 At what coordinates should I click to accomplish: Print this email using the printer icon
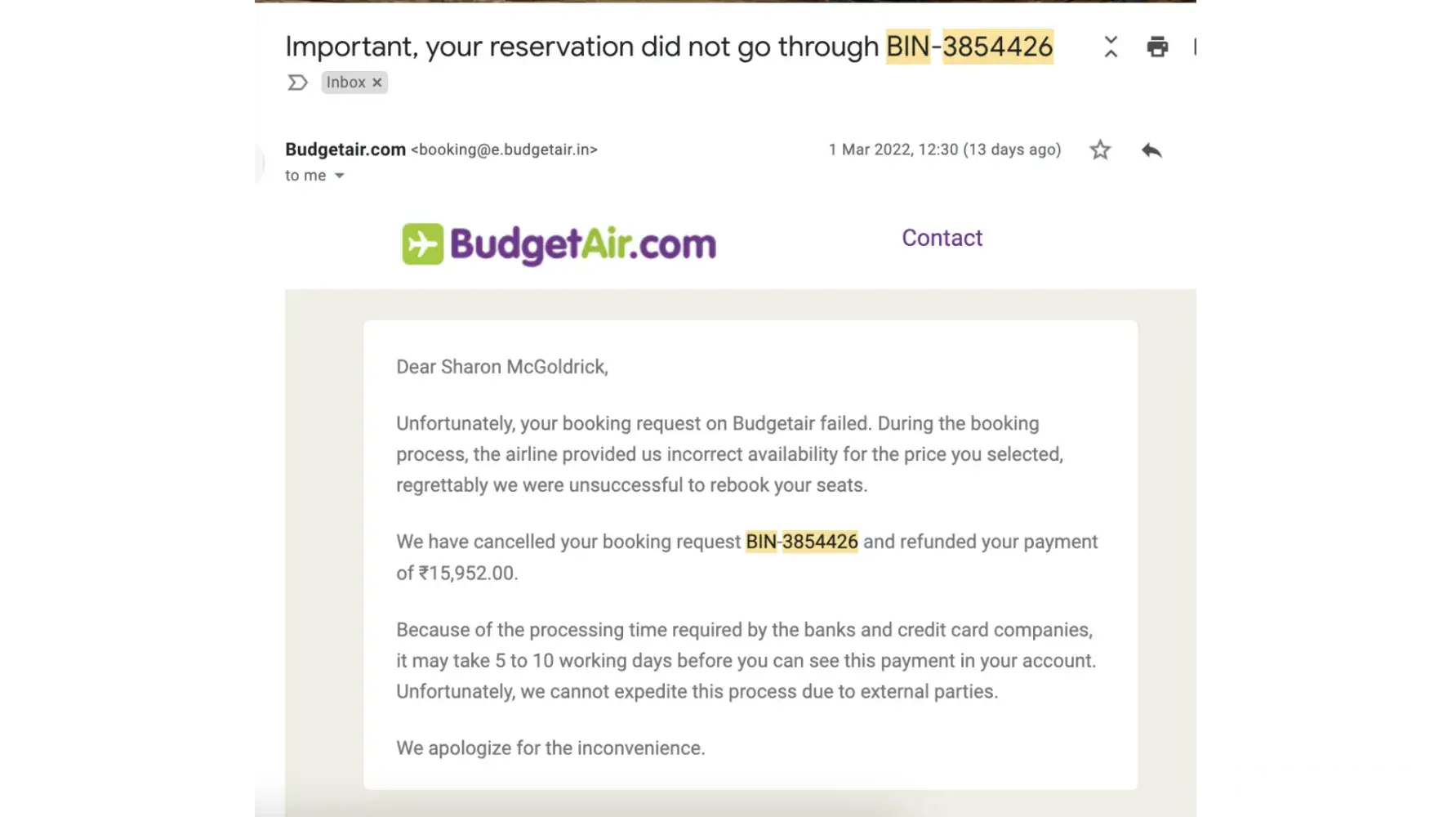[1157, 47]
